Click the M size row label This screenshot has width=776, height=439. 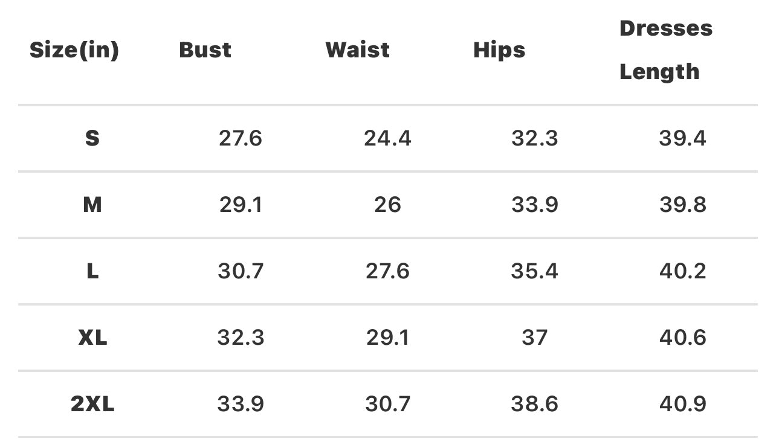92,205
